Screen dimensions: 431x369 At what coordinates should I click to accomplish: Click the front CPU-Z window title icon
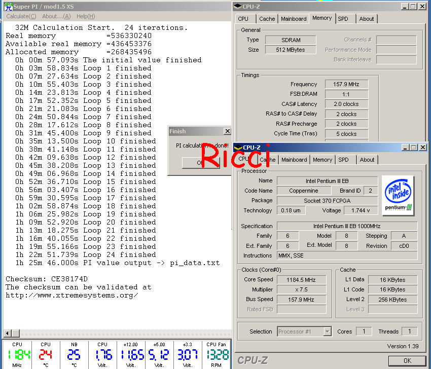pos(238,147)
